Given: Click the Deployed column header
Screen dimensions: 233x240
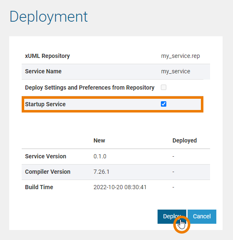Looking at the screenshot, I should click(185, 140).
